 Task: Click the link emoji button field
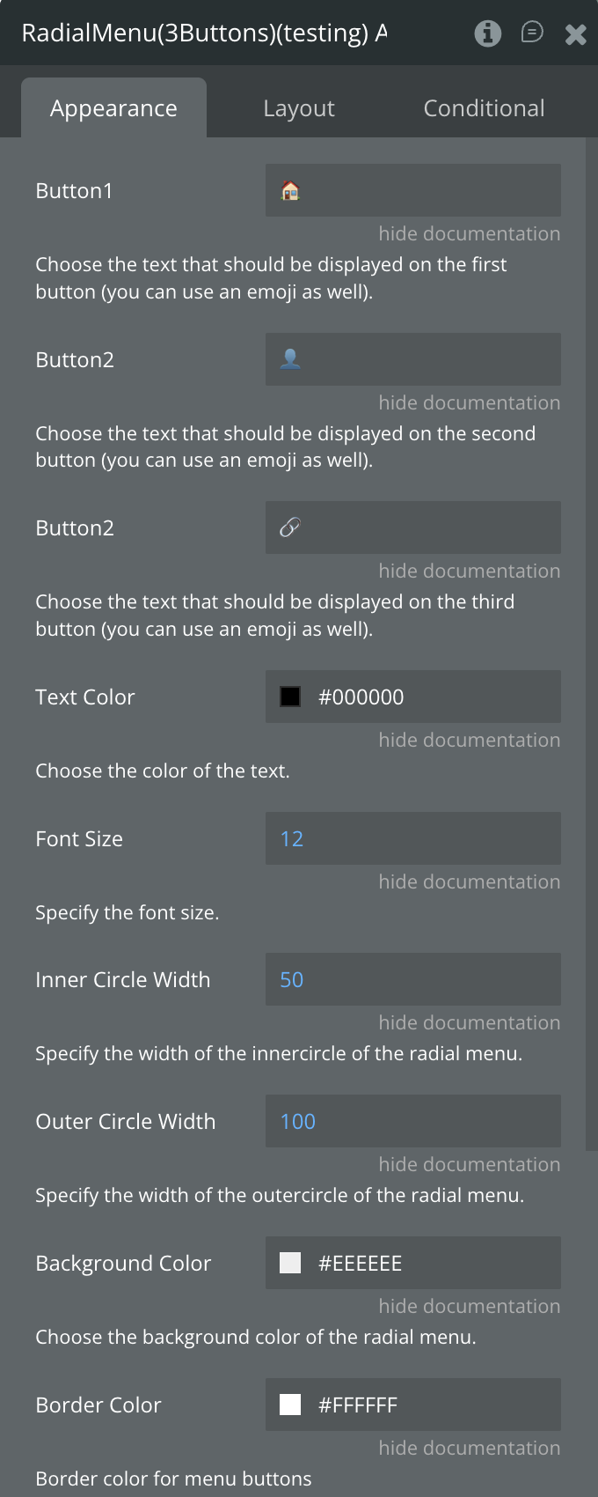(413, 527)
